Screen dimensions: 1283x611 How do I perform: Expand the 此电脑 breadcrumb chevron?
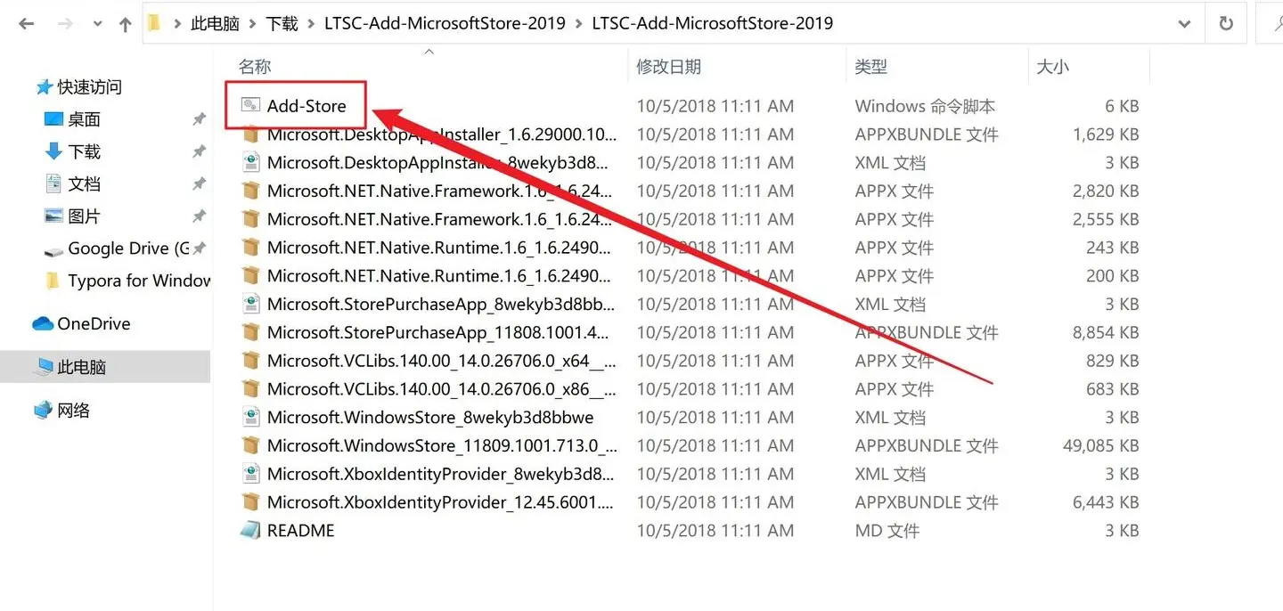[x=253, y=24]
